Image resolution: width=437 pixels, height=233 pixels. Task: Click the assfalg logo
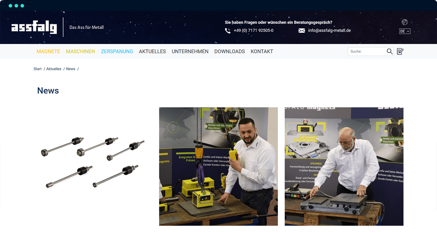[x=34, y=27]
